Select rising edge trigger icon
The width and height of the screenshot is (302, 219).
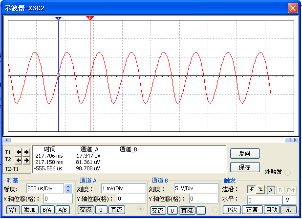251,190
